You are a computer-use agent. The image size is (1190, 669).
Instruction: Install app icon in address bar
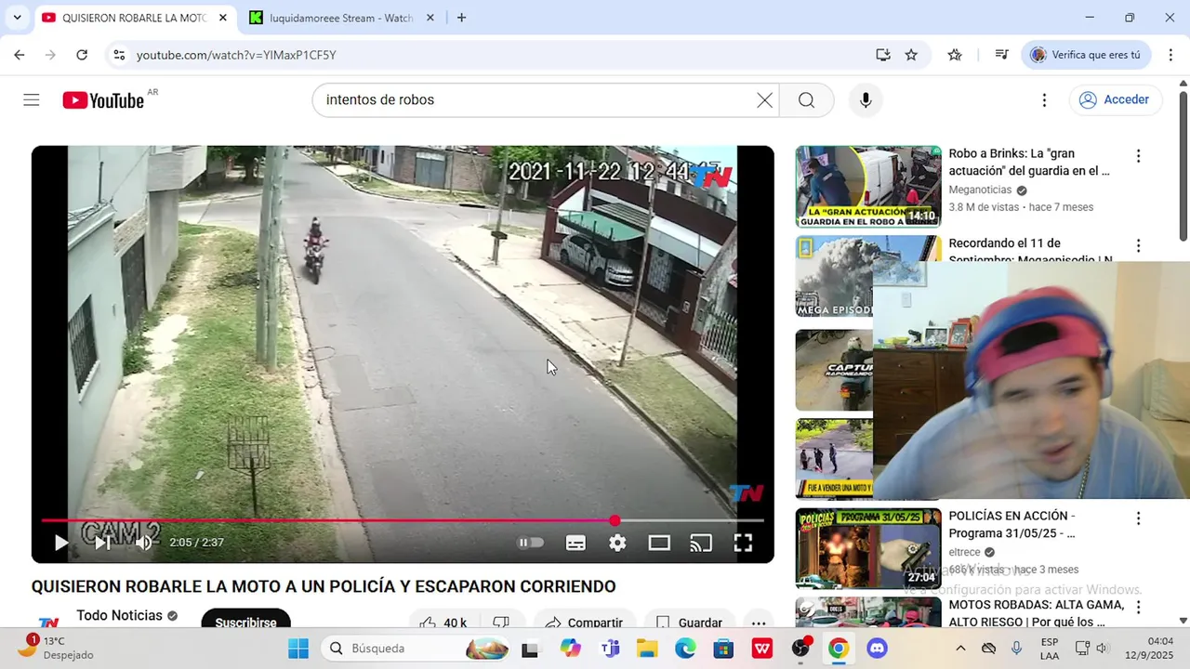[883, 55]
